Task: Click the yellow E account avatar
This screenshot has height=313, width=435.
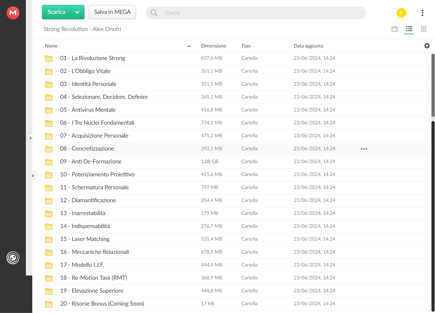Action: tap(401, 13)
